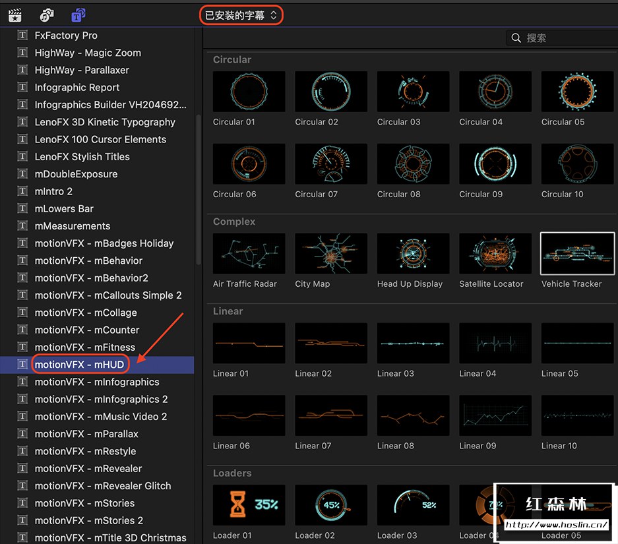This screenshot has width=618, height=544.
Task: Select motionVFX - mRestyle category
Action: (97, 452)
